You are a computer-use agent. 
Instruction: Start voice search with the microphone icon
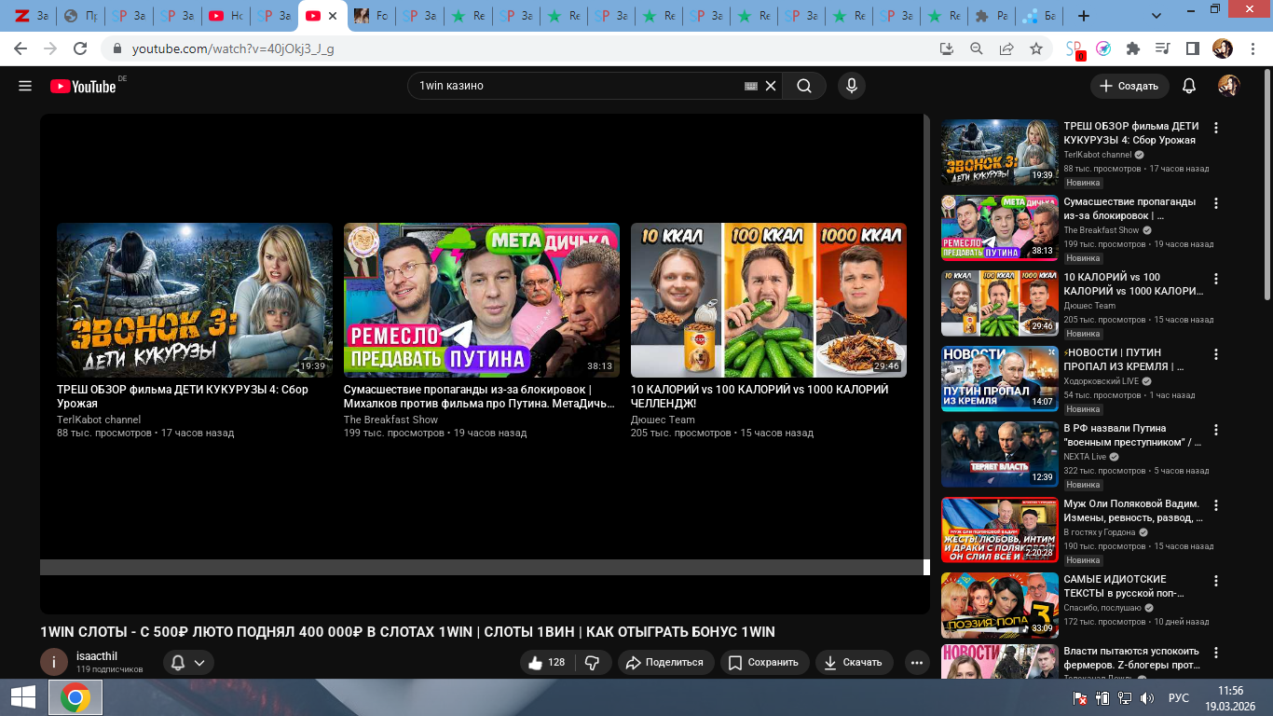pyautogui.click(x=850, y=86)
